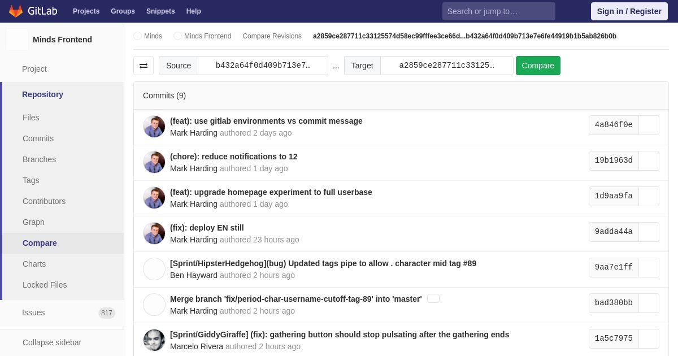
Task: Open Mark Harding avatar on reduce notifications commit
Action: pos(154,162)
